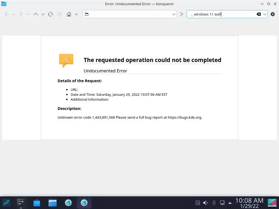
Task: Open System Settings from taskbar
Action: coord(21,203)
